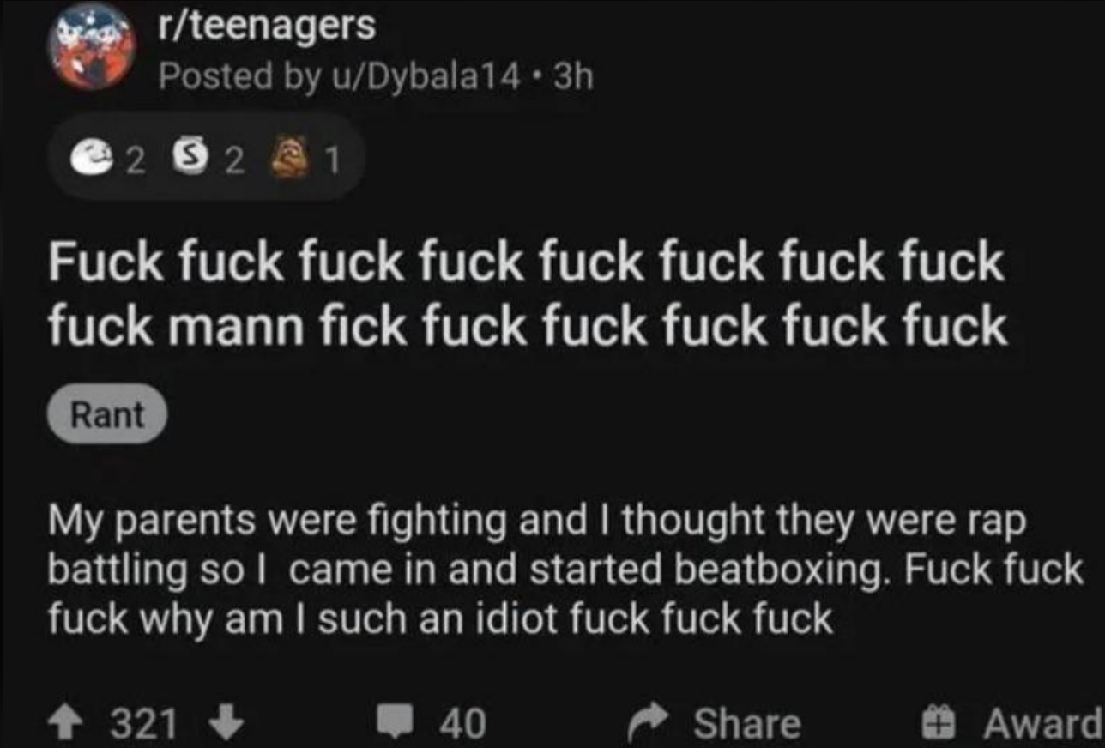Filter by the Rant flair tag
The image size is (1105, 748).
point(107,416)
